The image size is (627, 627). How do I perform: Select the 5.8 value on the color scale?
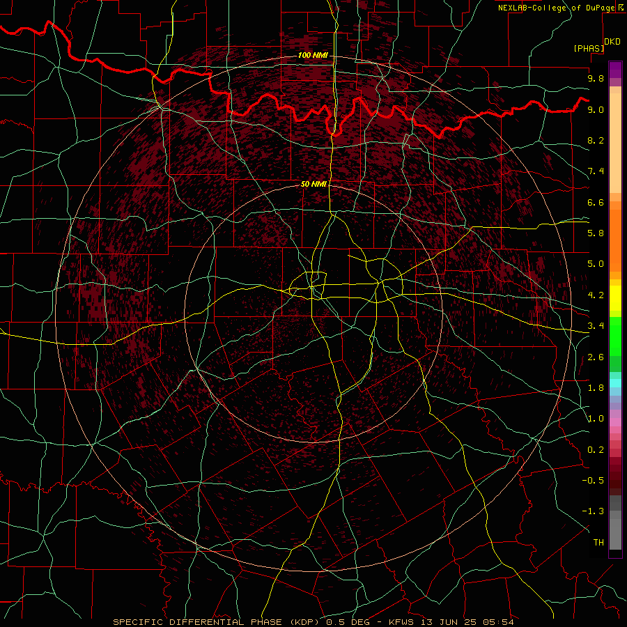(x=596, y=233)
